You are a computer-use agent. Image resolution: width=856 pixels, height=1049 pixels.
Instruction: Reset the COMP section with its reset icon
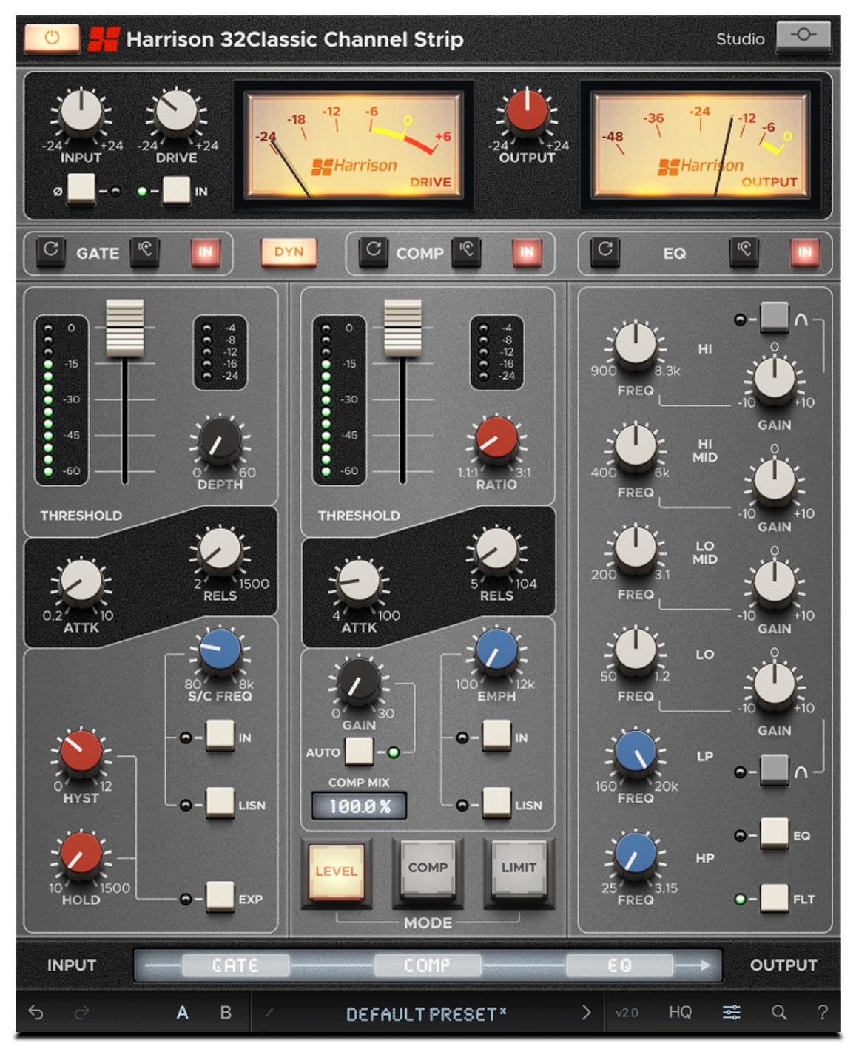click(374, 252)
